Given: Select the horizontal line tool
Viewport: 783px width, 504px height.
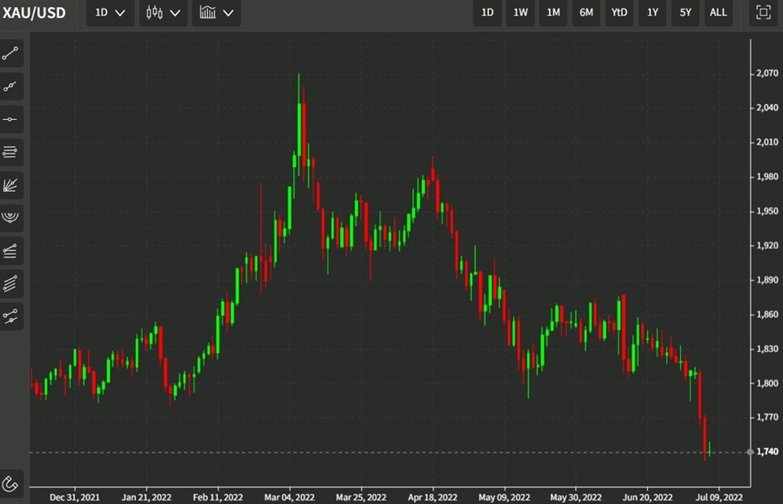Looking at the screenshot, I should (10, 119).
